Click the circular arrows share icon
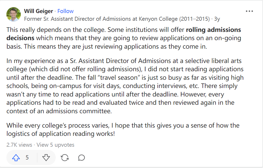263x168 pixels. coord(65,158)
